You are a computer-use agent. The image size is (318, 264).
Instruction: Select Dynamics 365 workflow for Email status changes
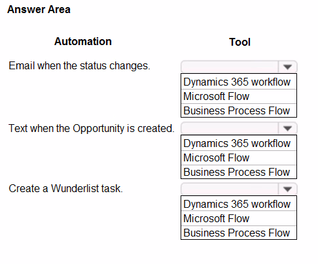coord(239,82)
